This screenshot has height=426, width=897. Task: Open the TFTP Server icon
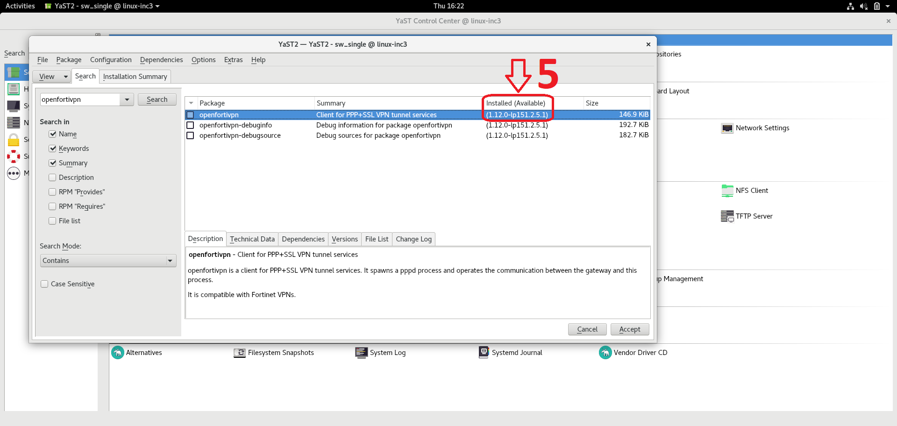click(x=727, y=216)
